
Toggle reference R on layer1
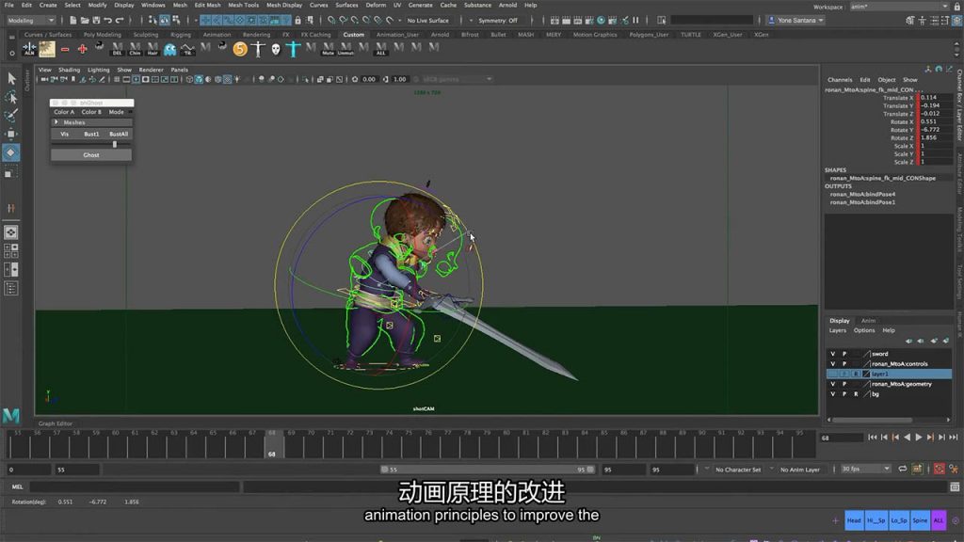click(856, 374)
